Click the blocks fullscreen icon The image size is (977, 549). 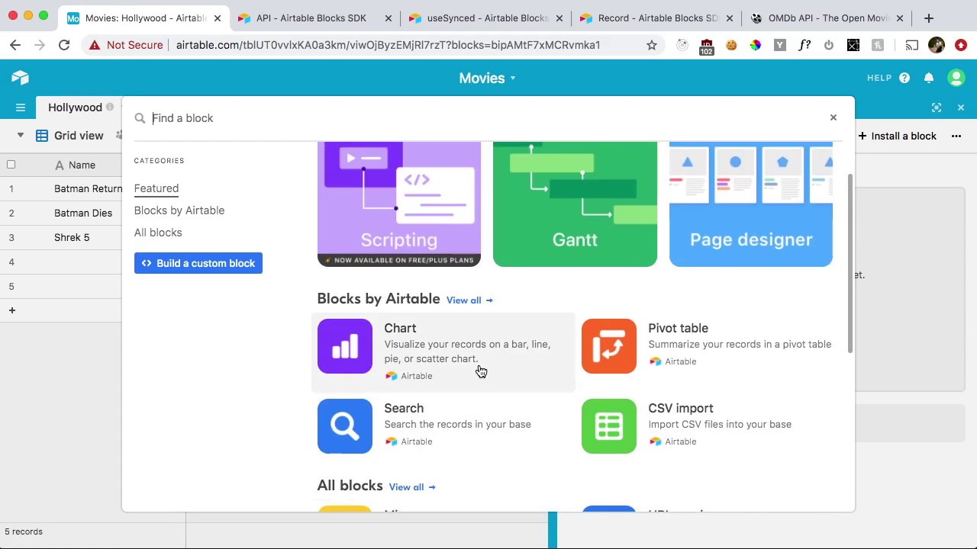(937, 108)
